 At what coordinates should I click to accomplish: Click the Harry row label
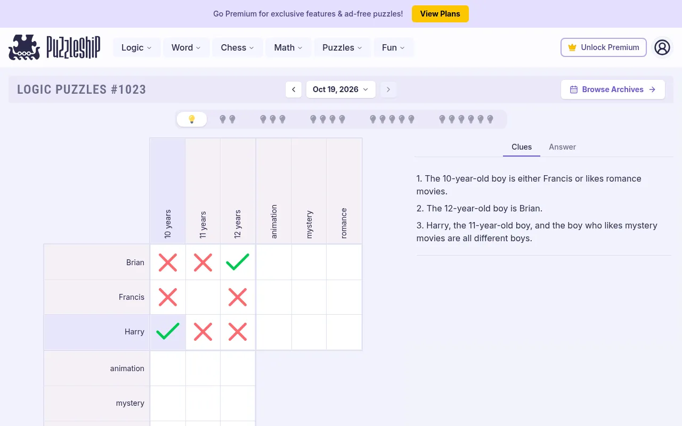pyautogui.click(x=96, y=332)
